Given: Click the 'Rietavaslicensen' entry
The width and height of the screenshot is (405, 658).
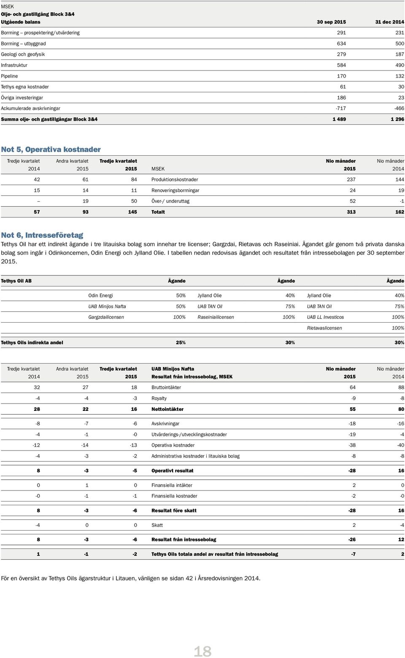Looking at the screenshot, I should (324, 328).
